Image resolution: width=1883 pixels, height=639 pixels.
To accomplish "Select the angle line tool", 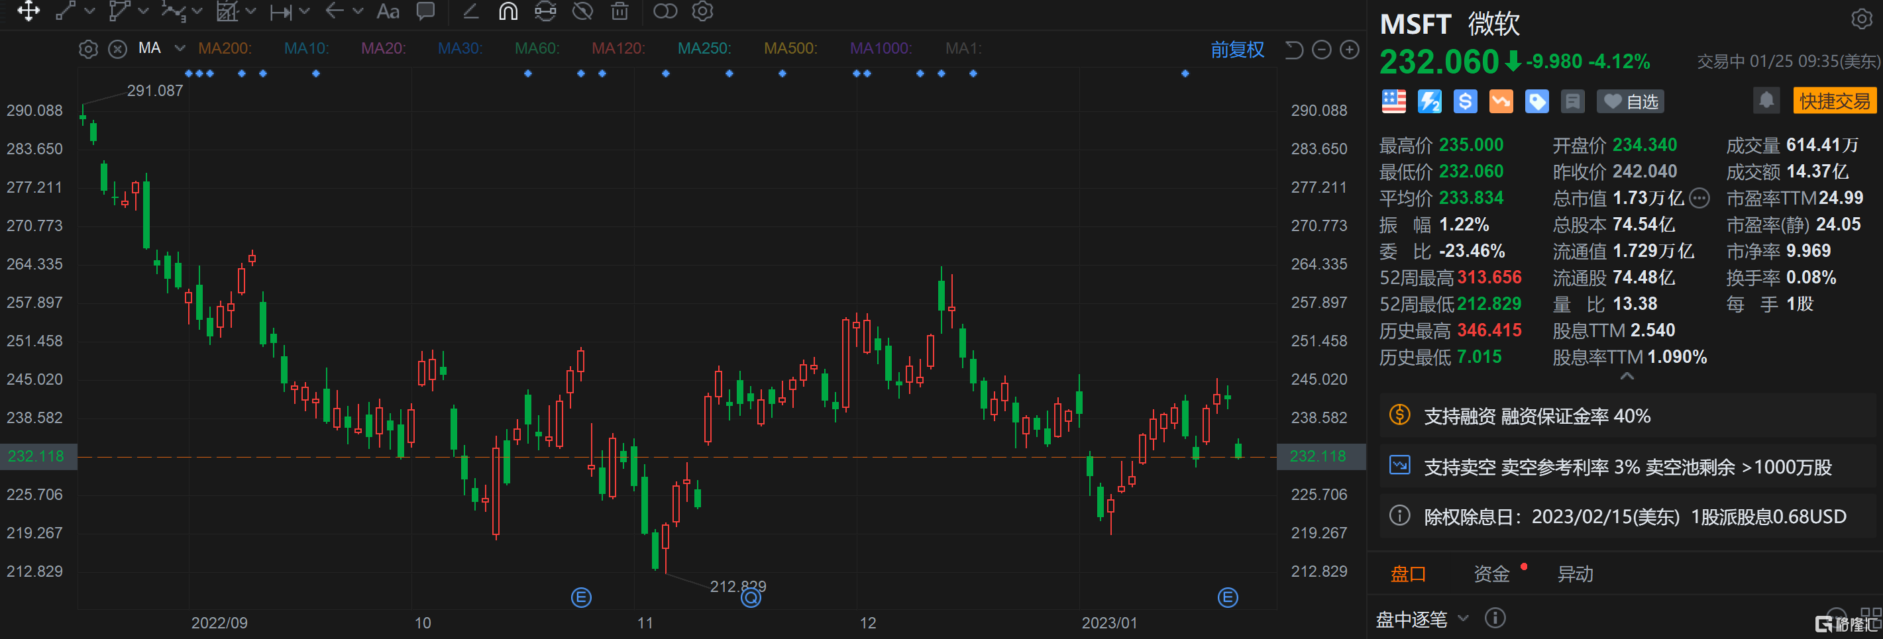I will tap(470, 11).
